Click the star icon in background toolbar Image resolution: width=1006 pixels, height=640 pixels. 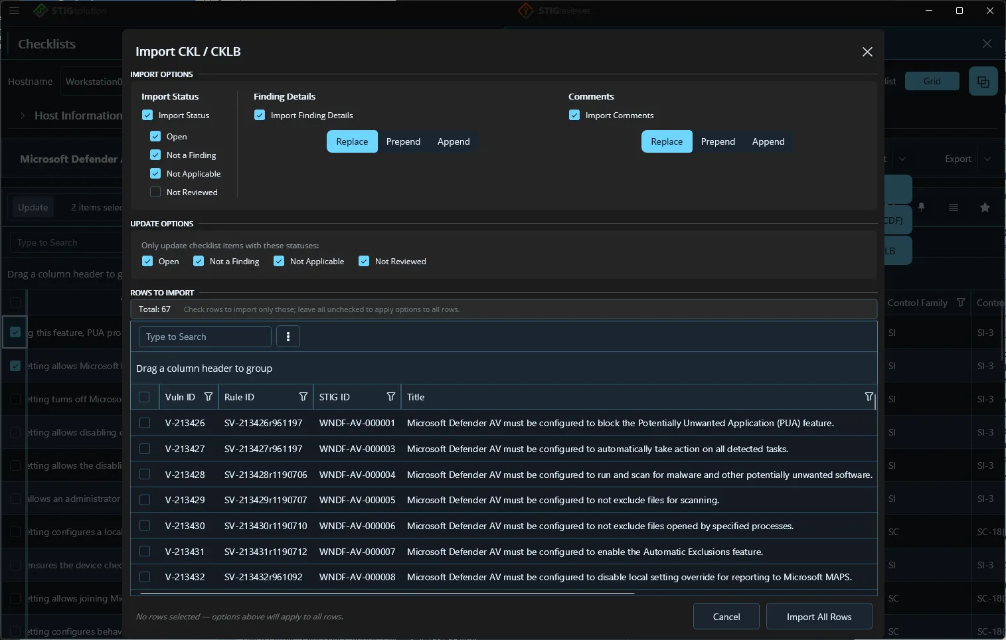(x=985, y=208)
